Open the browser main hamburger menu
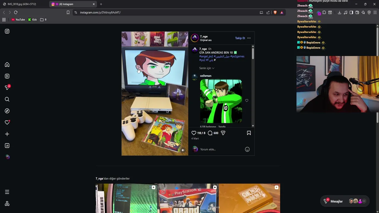The width and height of the screenshot is (379, 213). (x=375, y=12)
